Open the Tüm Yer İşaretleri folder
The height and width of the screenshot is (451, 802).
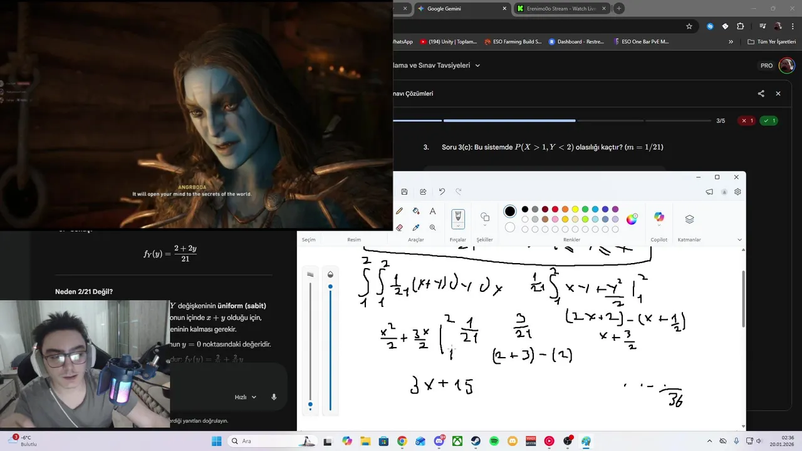pos(772,42)
